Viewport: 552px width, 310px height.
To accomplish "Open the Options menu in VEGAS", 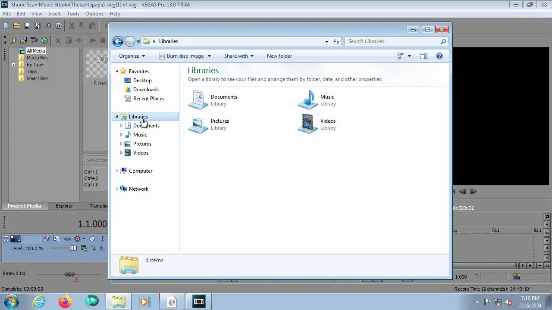I will (94, 14).
